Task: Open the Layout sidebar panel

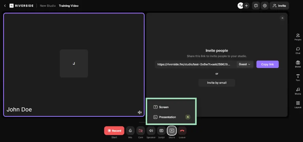Action: coord(298,105)
